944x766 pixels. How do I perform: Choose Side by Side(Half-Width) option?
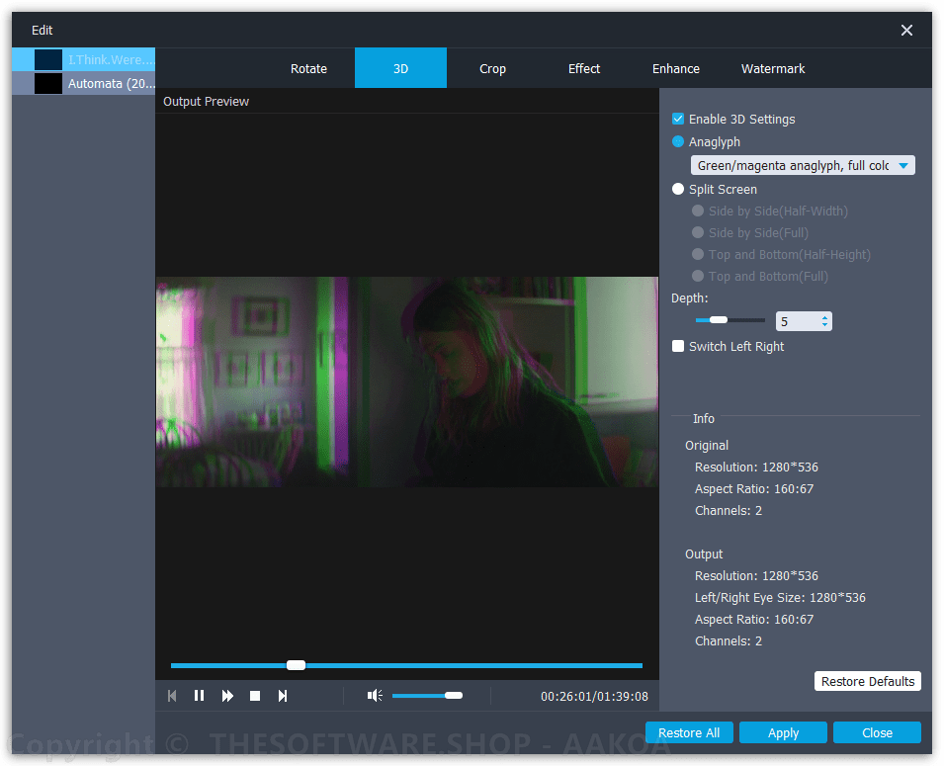point(698,211)
